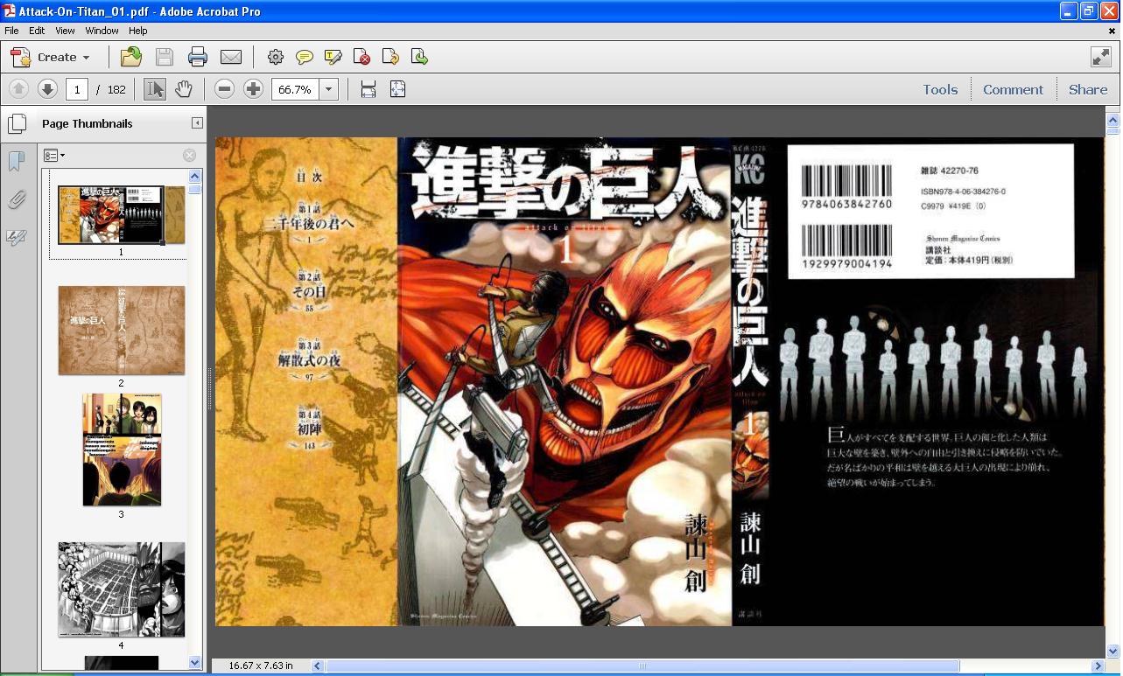Image resolution: width=1123 pixels, height=676 pixels.
Task: Toggle the Attachments paperclip panel
Action: coord(17,200)
